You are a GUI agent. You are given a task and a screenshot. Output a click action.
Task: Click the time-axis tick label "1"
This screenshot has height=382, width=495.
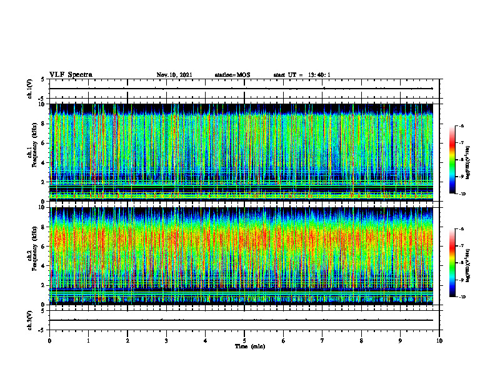tap(88, 341)
